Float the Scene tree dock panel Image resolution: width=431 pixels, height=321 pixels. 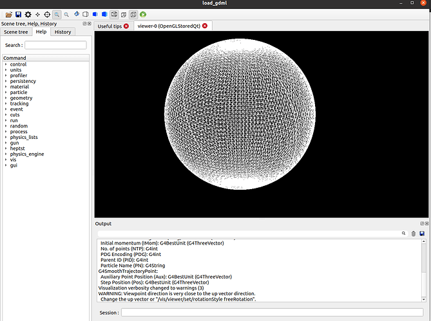coord(84,24)
